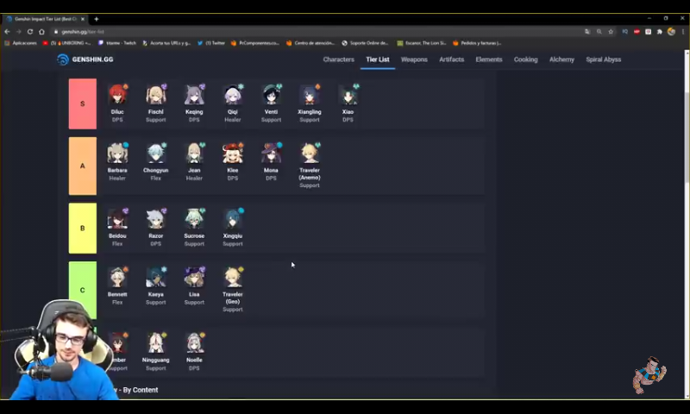Select the Tier List nav tab
The width and height of the screenshot is (690, 414).
378,60
